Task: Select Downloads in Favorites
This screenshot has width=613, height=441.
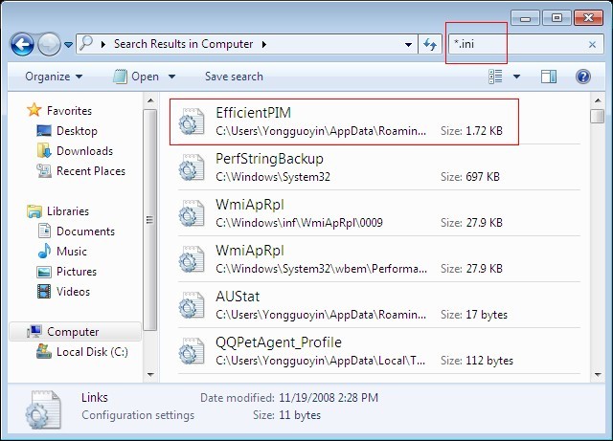Action: coord(83,151)
